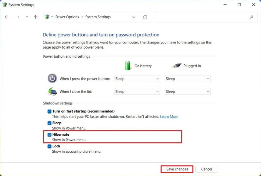The height and width of the screenshot is (176, 261).
Task: Click the forward navigation arrow
Action: click(x=17, y=17)
